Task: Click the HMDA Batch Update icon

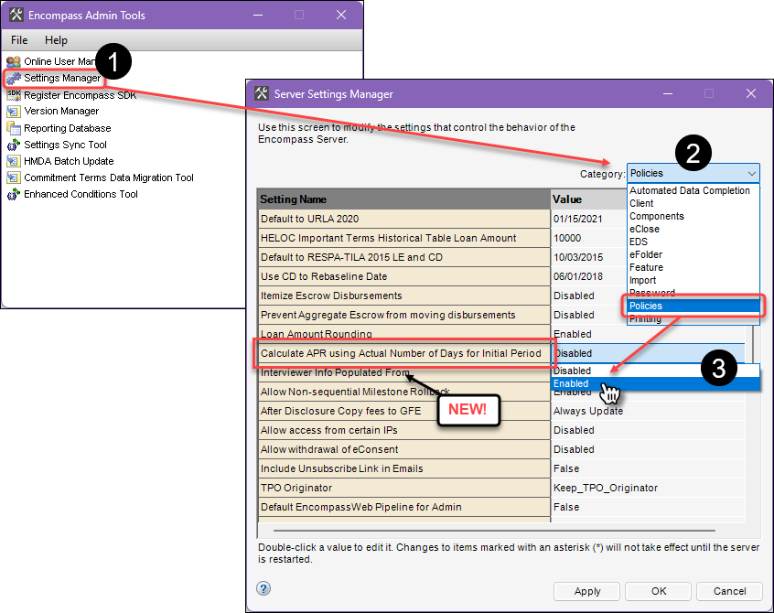Action: (x=14, y=161)
